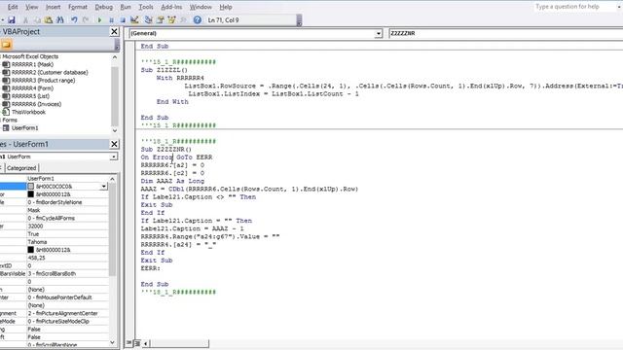Screen dimensions: 623x350
Task: Click the Copy icon in toolbar
Action: pos(37,19)
